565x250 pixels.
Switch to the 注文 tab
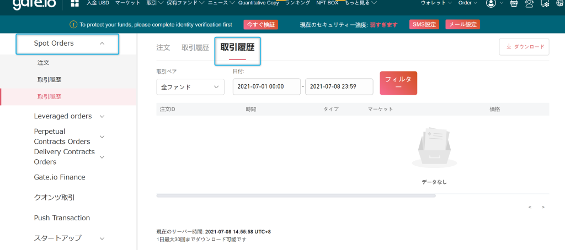point(163,47)
